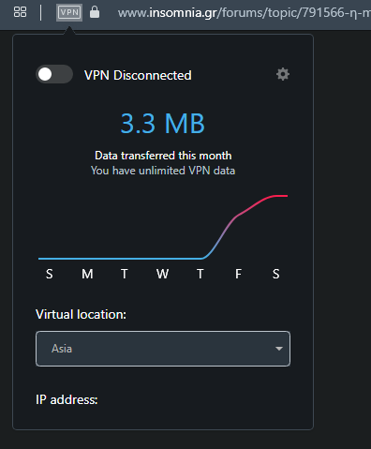Click the Virtual location label
371x449 pixels.
pos(81,314)
